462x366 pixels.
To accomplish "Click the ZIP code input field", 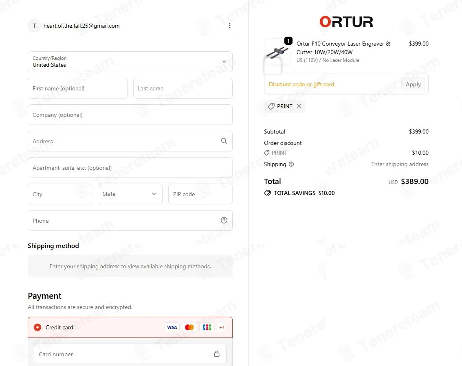I will coord(200,194).
